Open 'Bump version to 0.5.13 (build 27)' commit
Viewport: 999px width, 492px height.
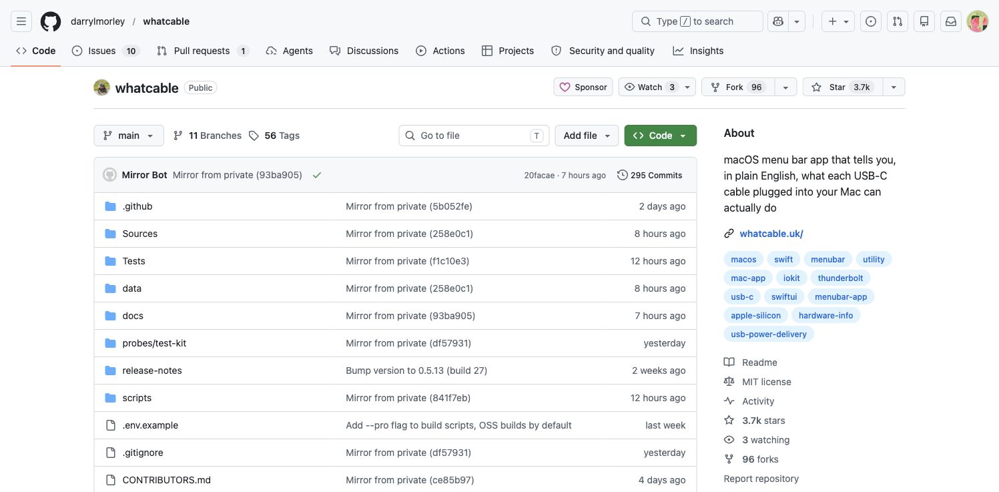(416, 371)
